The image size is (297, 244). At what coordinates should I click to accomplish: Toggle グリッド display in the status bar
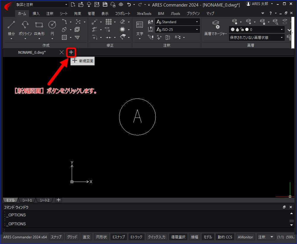tap(72, 237)
